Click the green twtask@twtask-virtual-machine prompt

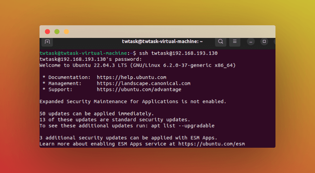click(x=84, y=53)
